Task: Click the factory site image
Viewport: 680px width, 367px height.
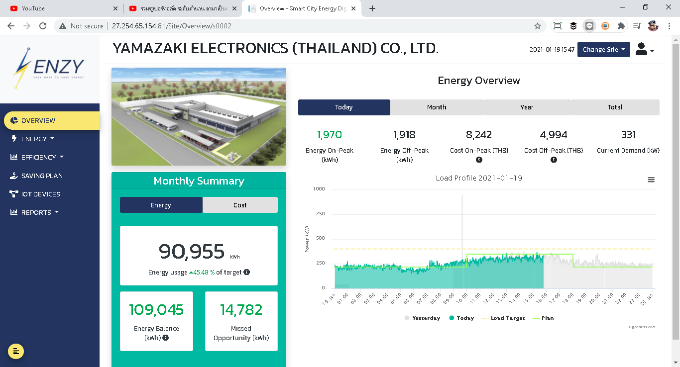Action: [199, 117]
